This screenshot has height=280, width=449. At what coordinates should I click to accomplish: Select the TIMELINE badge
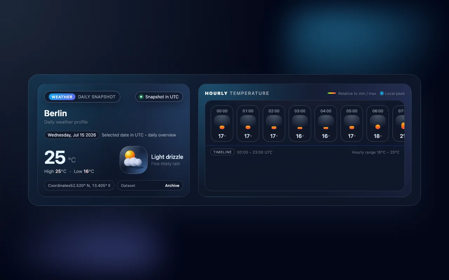222,152
